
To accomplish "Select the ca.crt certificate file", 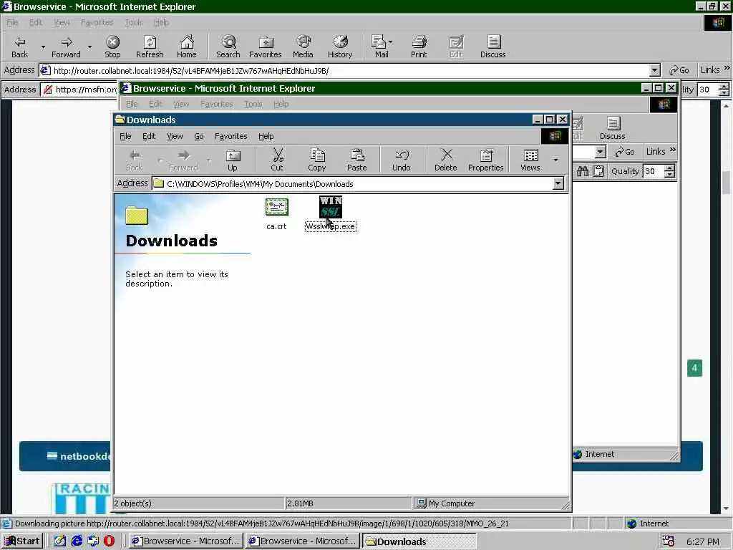I will [x=276, y=214].
